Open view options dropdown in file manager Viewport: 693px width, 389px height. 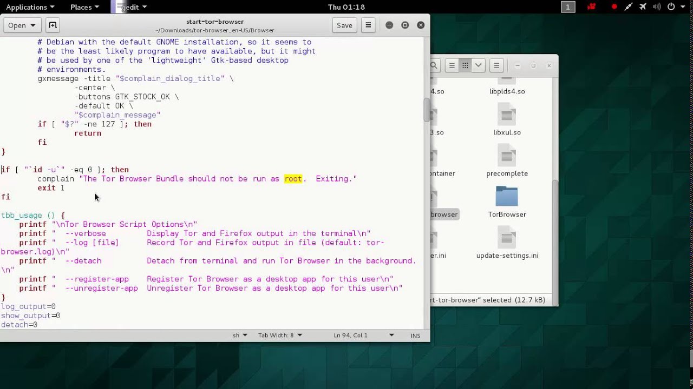pyautogui.click(x=479, y=65)
